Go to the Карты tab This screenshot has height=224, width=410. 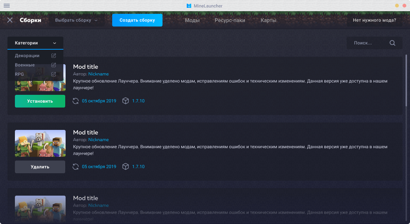pyautogui.click(x=268, y=20)
